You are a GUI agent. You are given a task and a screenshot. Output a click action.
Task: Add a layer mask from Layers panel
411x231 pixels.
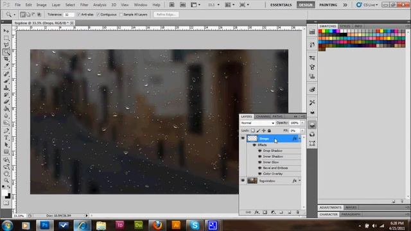[265, 212]
